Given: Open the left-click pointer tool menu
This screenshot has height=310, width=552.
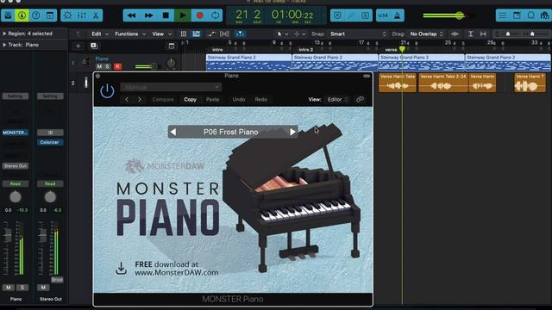Looking at the screenshot, I should coord(282,34).
